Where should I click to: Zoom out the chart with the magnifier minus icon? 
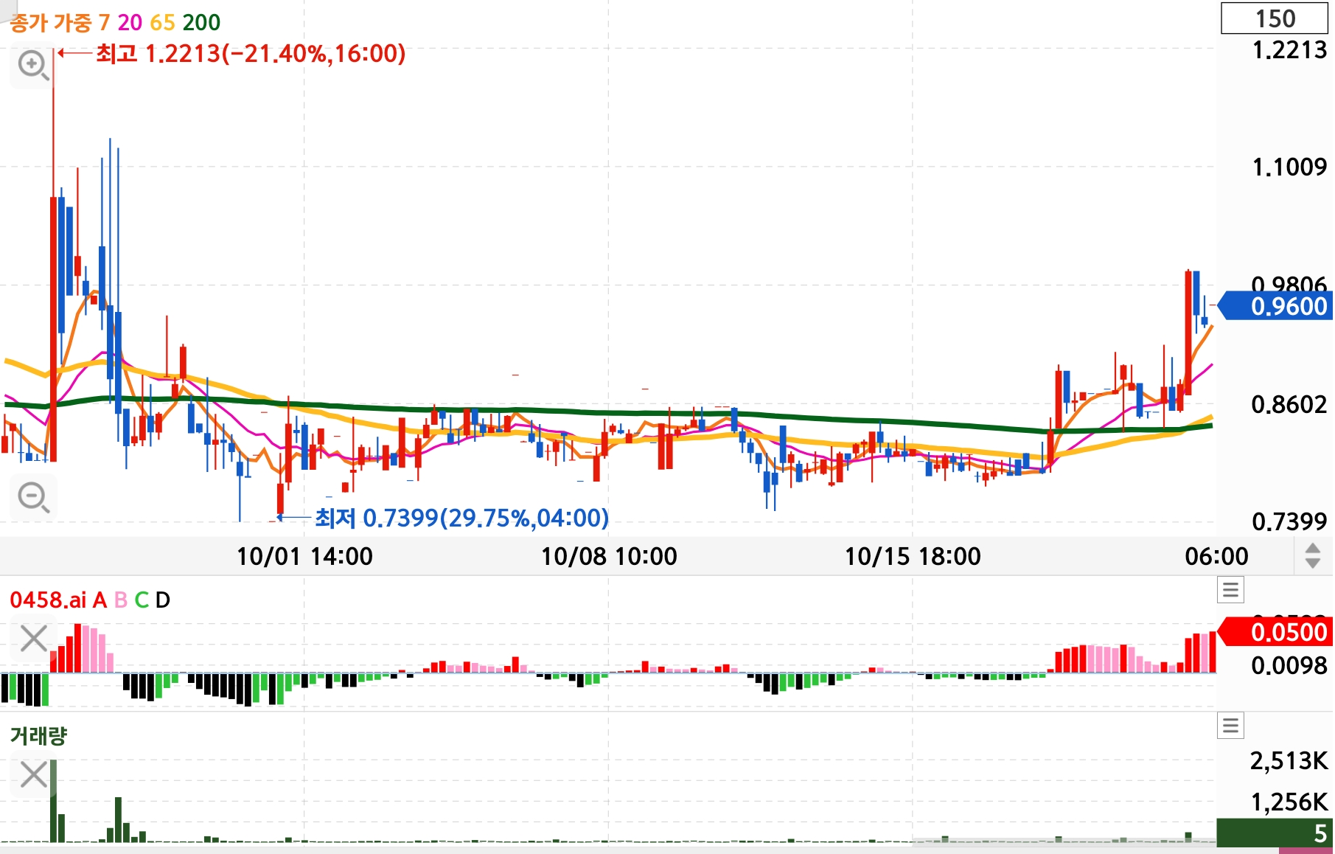point(33,498)
